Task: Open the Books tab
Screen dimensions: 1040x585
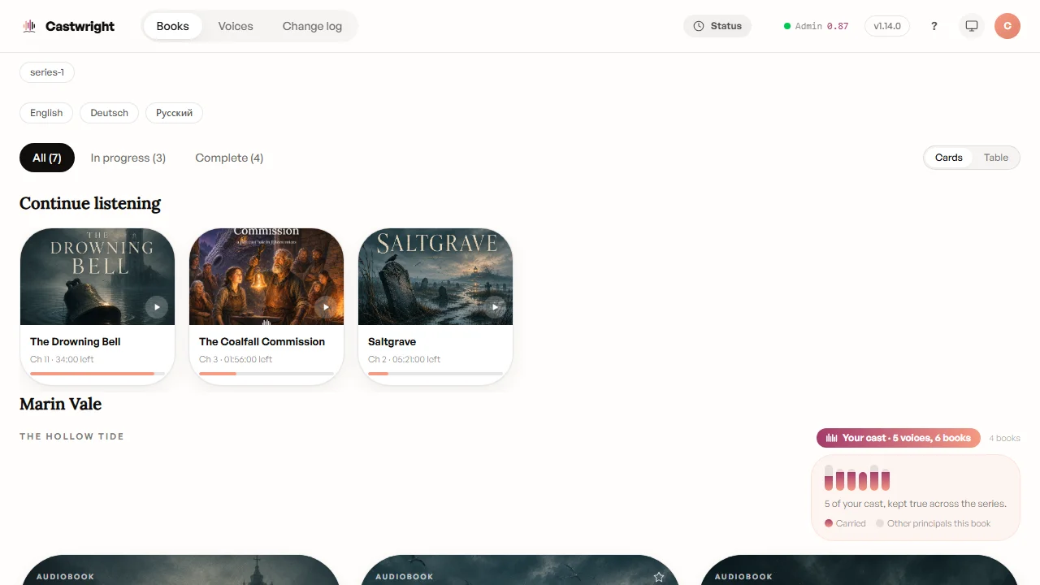Action: click(x=172, y=26)
